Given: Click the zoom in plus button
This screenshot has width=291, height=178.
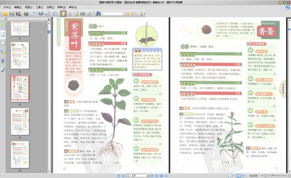Looking at the screenshot, I should [289, 176].
